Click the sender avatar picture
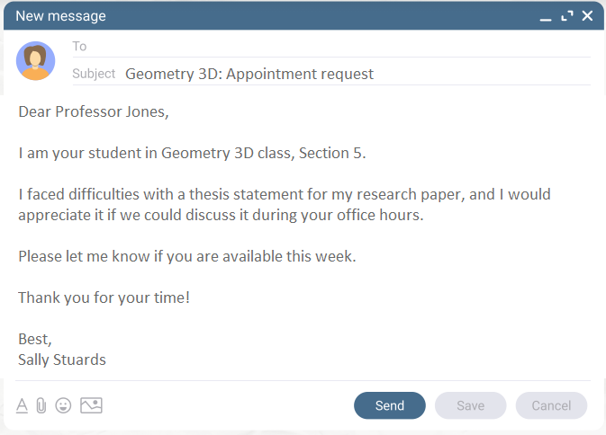The height and width of the screenshot is (435, 606). point(35,61)
